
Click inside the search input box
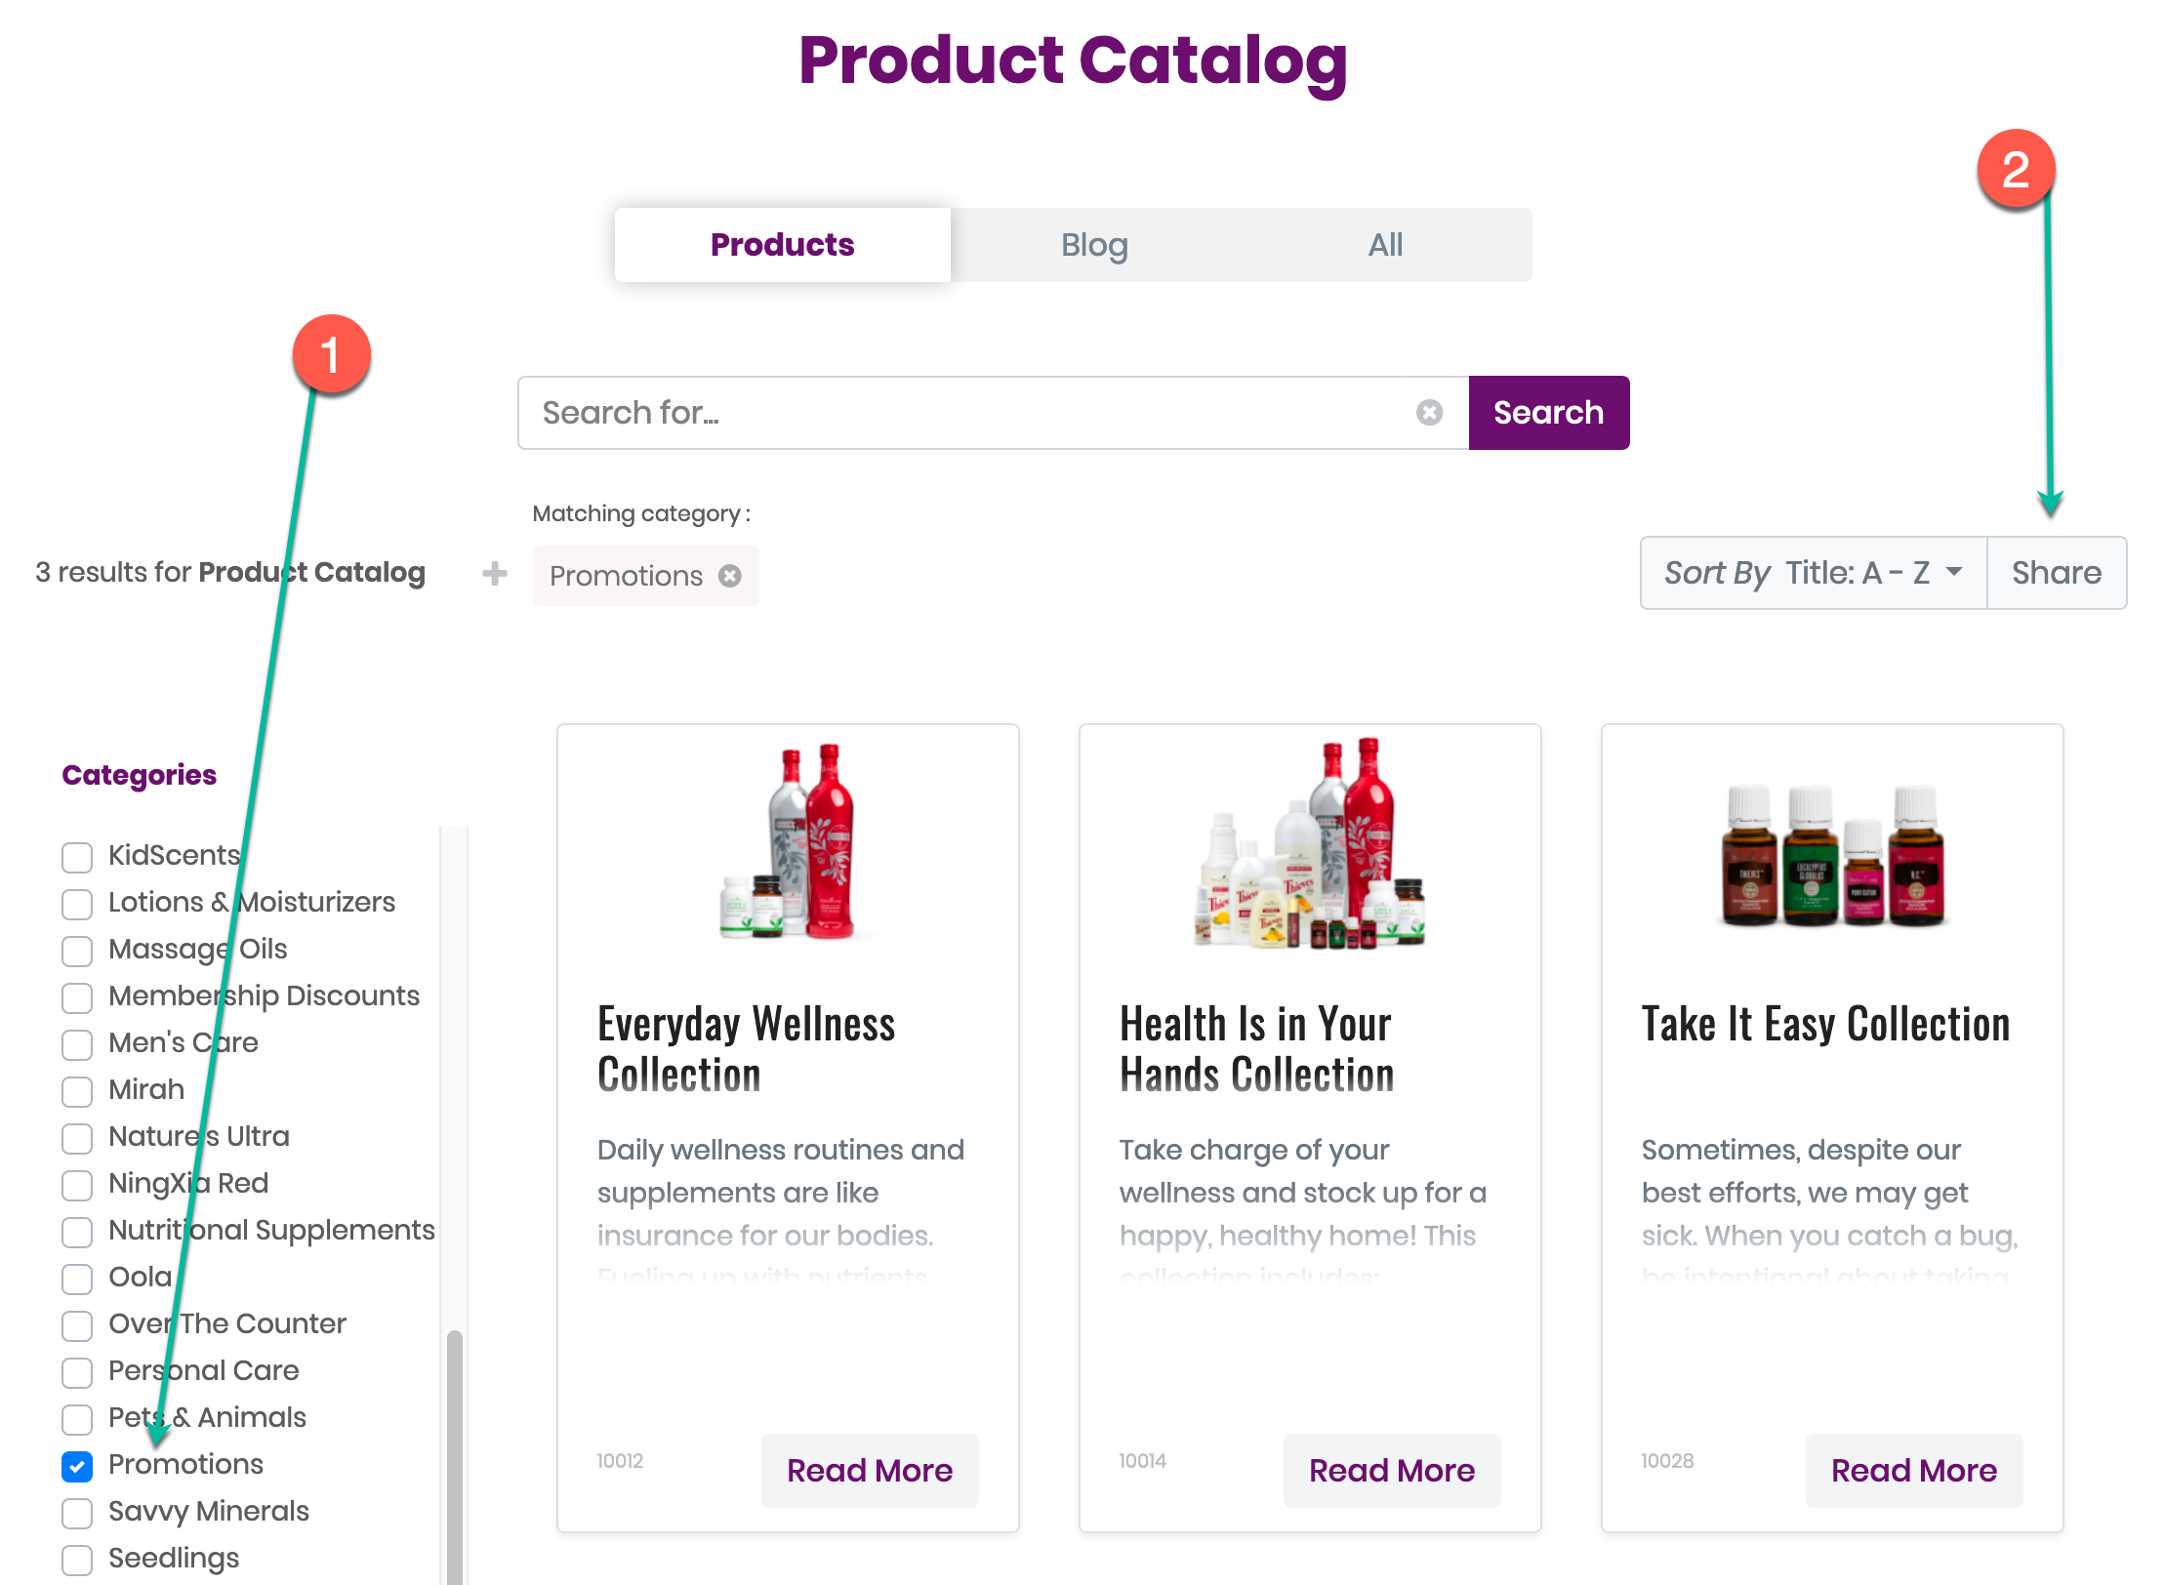pos(976,412)
